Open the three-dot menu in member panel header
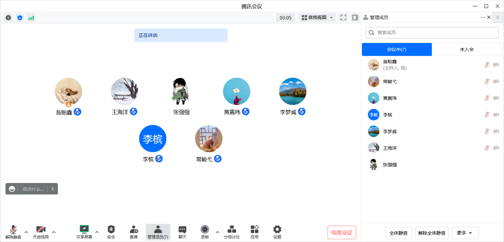 pos(483,17)
